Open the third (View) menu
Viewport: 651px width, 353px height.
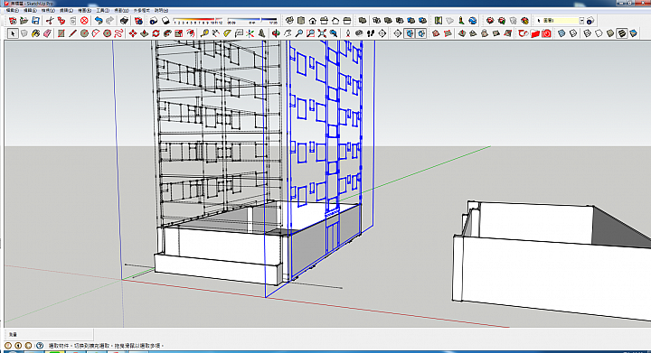(x=48, y=10)
